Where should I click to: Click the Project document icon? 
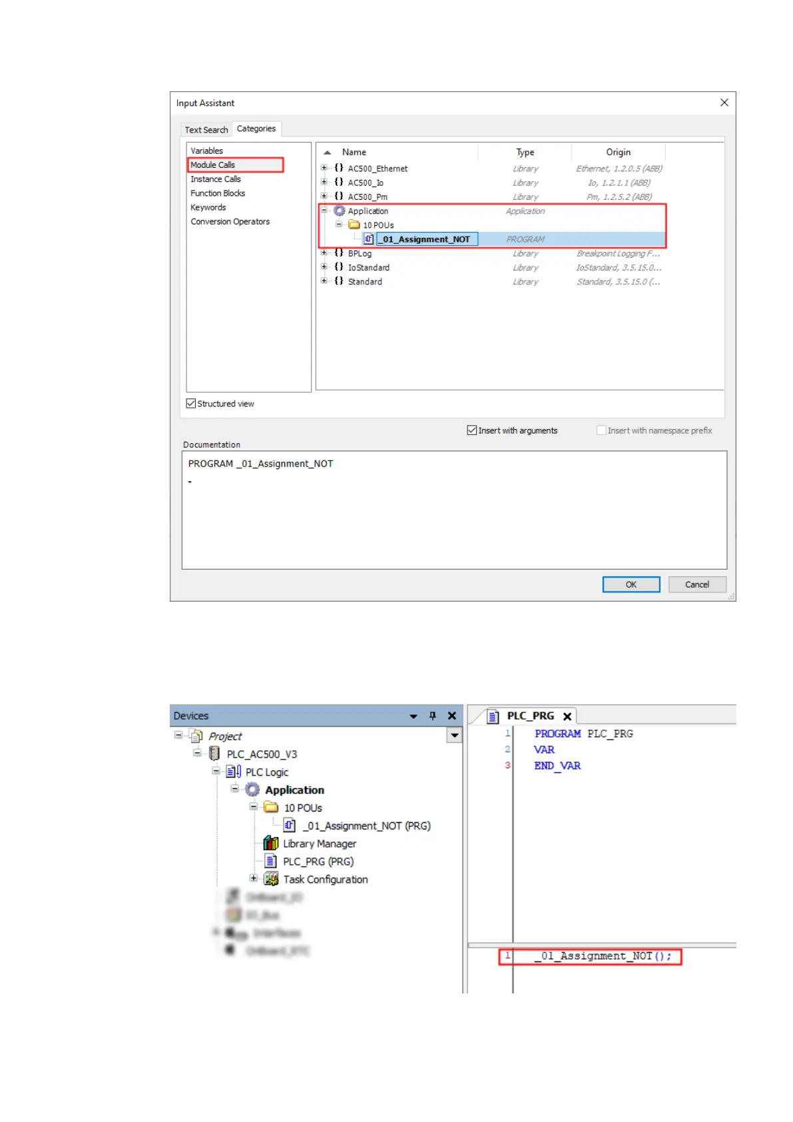(196, 736)
